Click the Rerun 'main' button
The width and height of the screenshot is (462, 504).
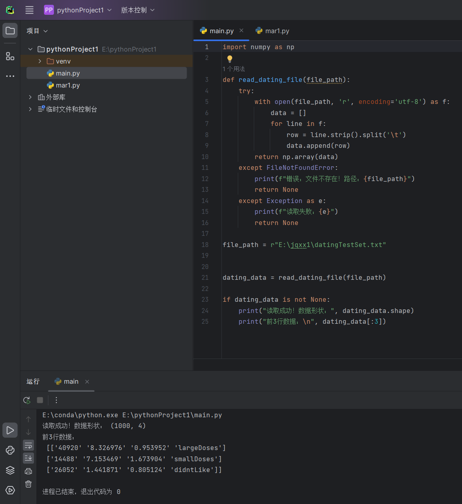pos(27,400)
